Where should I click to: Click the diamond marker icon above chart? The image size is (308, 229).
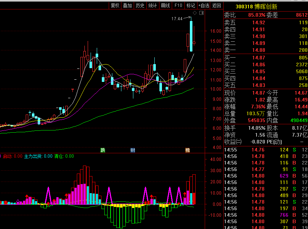coord(195,13)
